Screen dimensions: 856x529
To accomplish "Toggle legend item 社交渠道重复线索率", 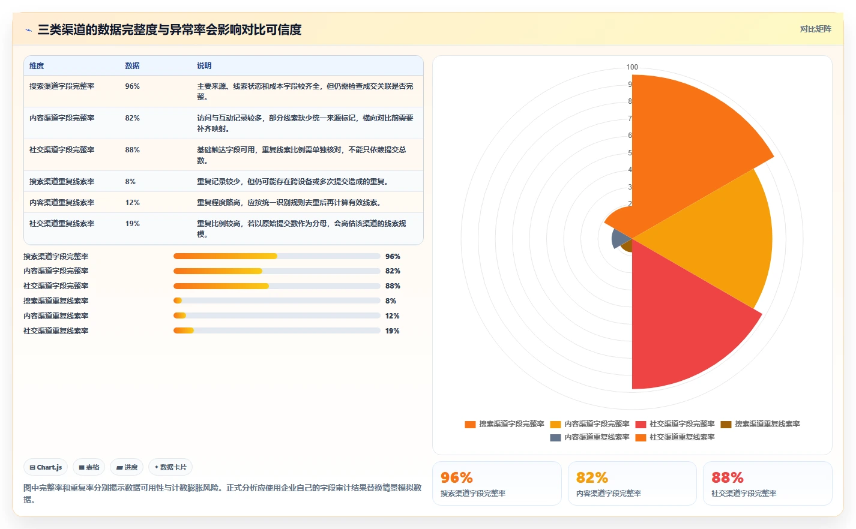I will tap(675, 437).
